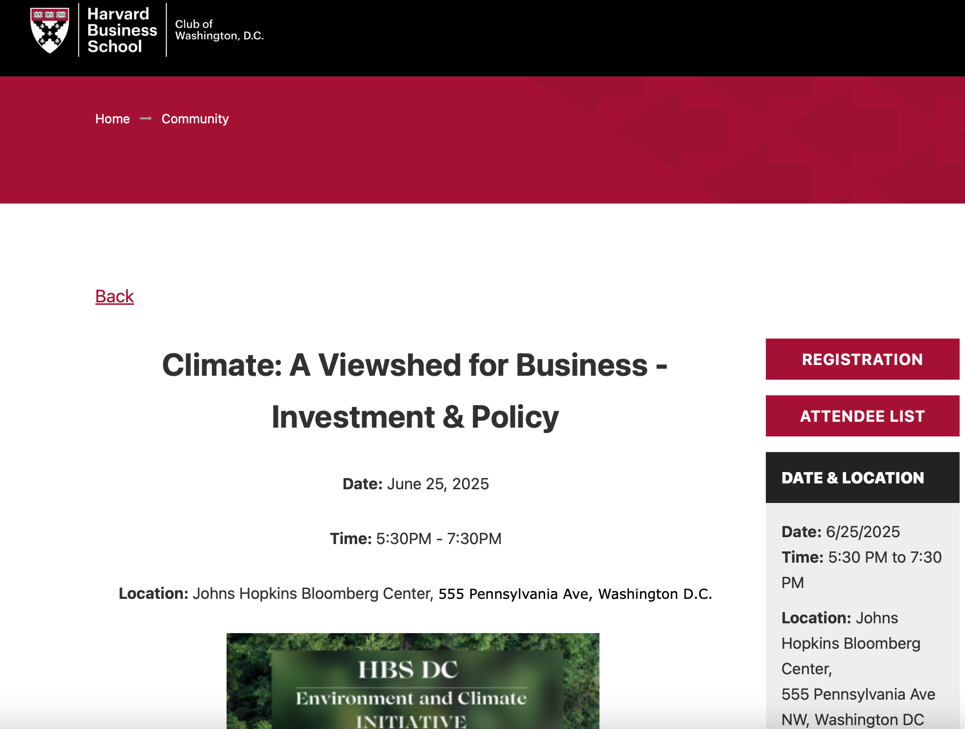Open the Community breadcrumb link

click(x=195, y=119)
